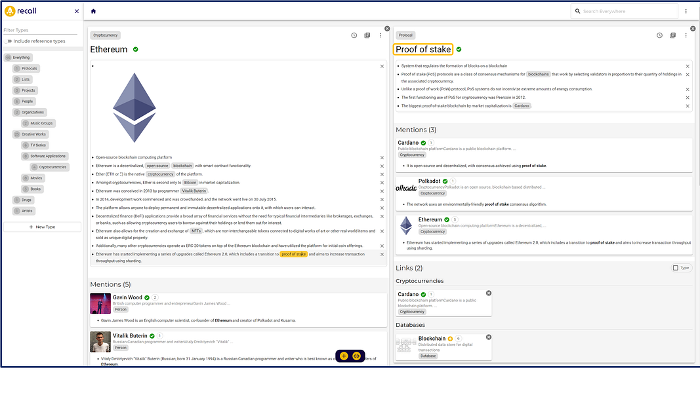
Task: Click the Gavin Wood photo thumbnail
Action: [x=100, y=303]
